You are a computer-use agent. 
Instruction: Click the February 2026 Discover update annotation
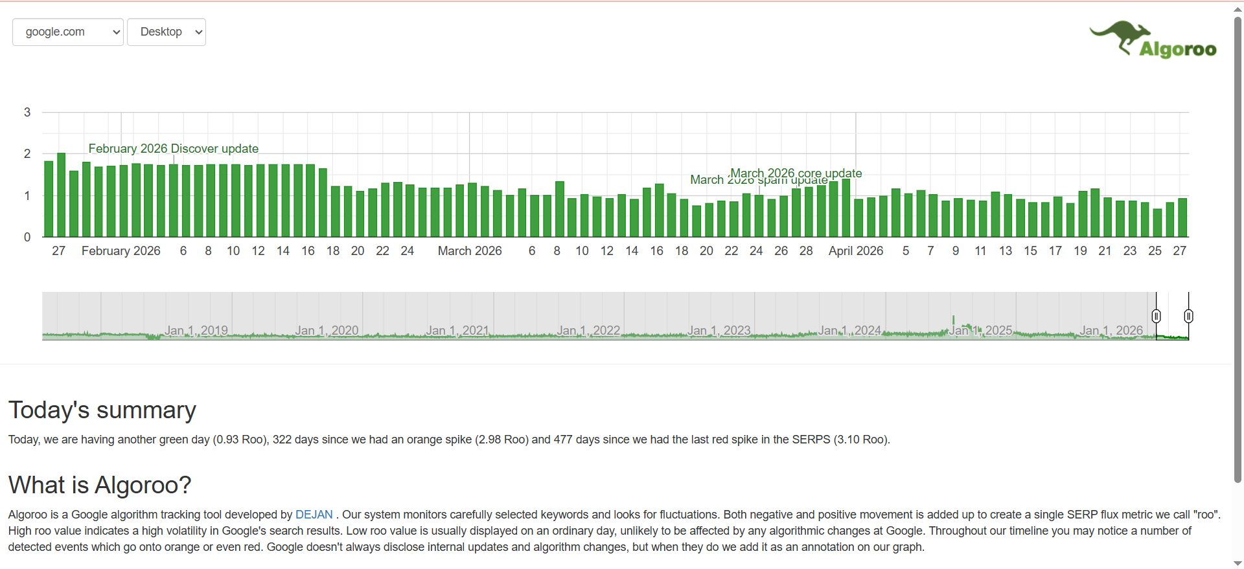click(x=174, y=148)
